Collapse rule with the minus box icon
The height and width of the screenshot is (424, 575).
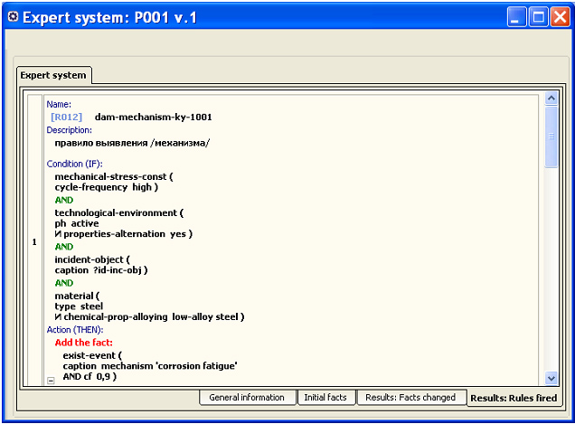pos(51,381)
